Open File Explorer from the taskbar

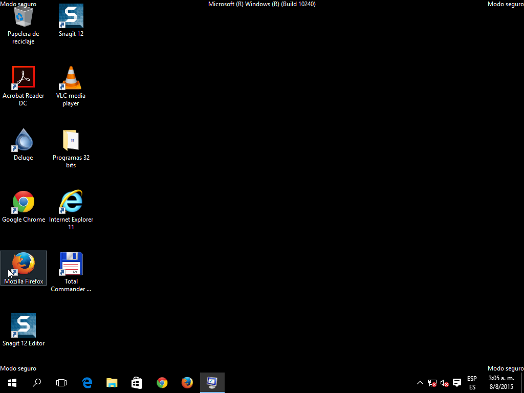112,383
